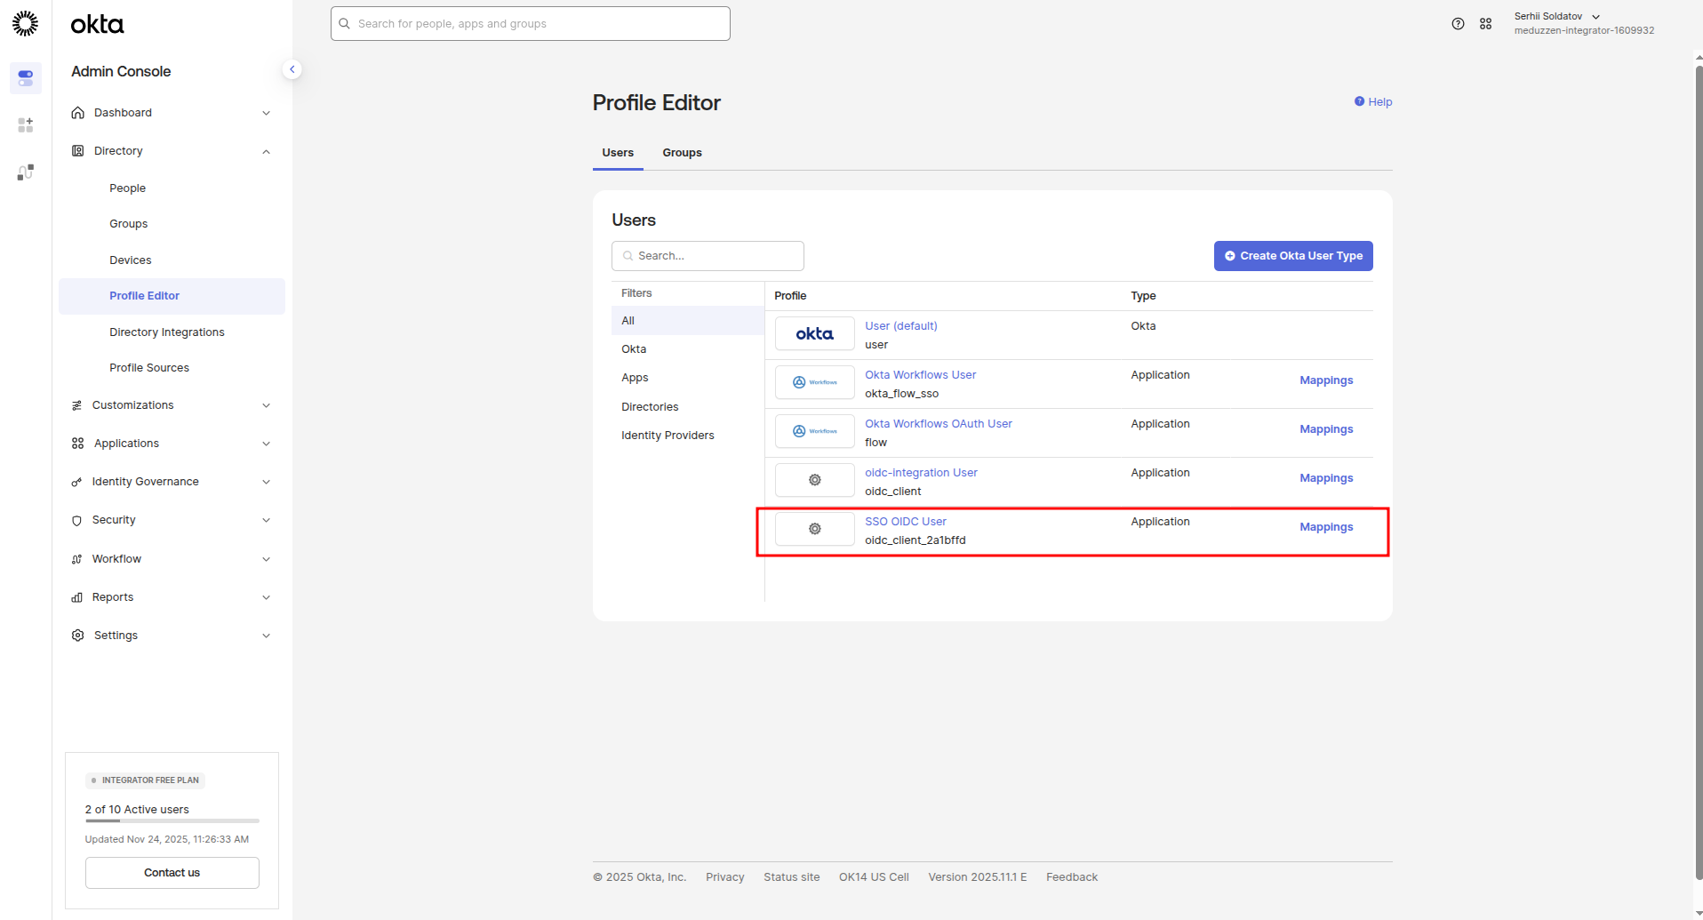Click the Workflows logo for Okta Workflows OAuth User
The image size is (1703, 920).
(x=814, y=432)
